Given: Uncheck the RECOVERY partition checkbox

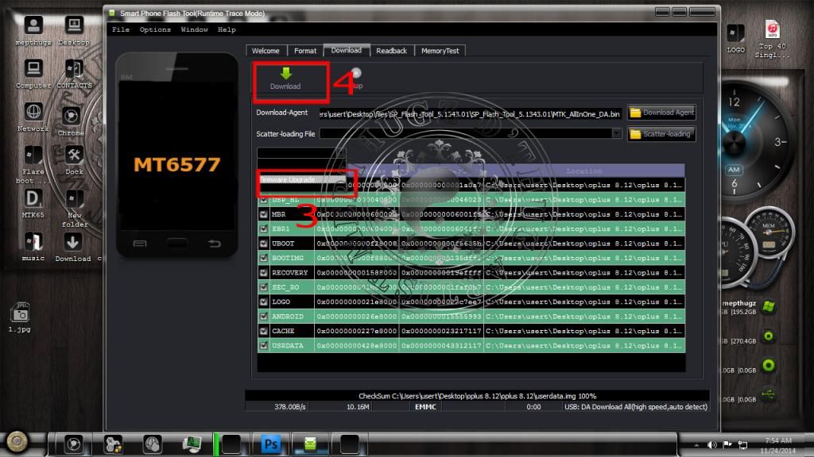Looking at the screenshot, I should click(263, 273).
